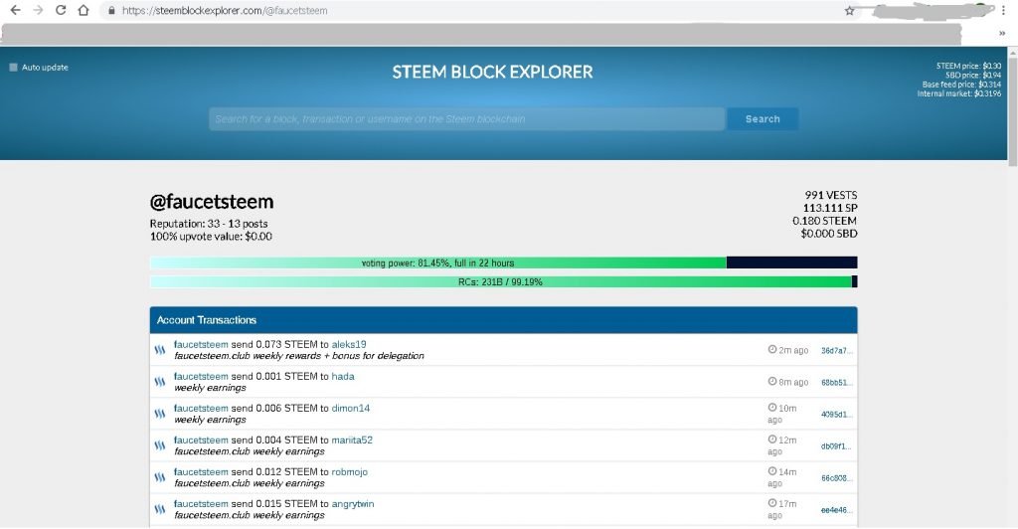Open the hada account link

coord(343,377)
